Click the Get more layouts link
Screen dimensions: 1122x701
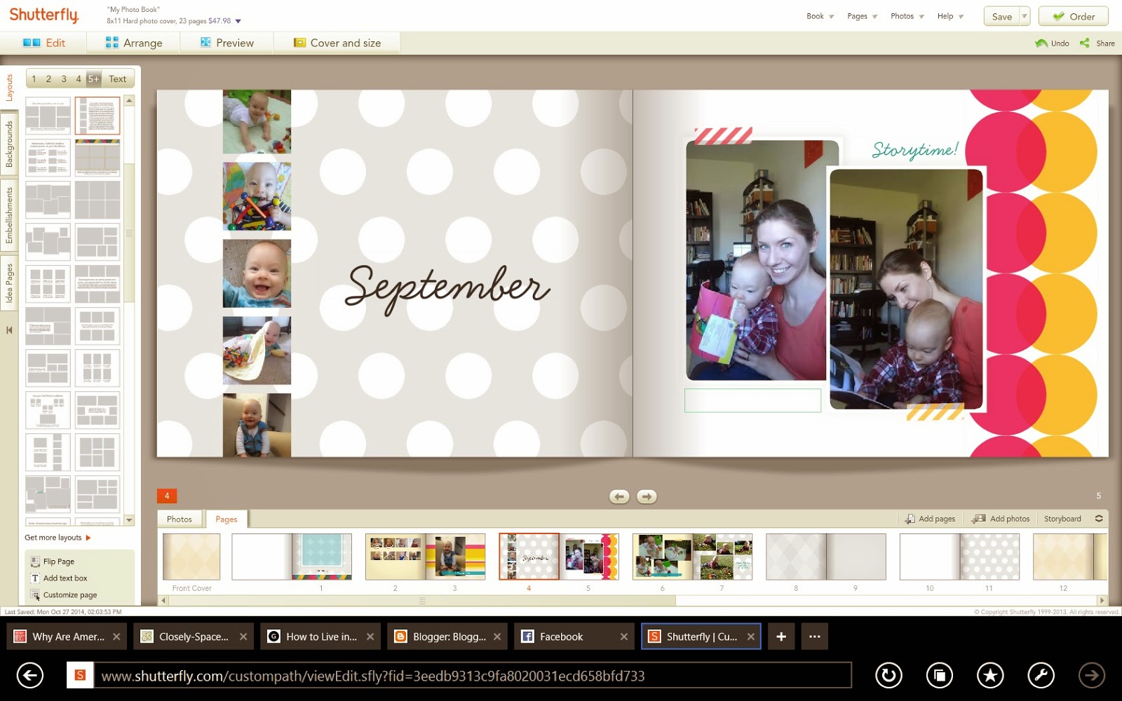pyautogui.click(x=53, y=538)
